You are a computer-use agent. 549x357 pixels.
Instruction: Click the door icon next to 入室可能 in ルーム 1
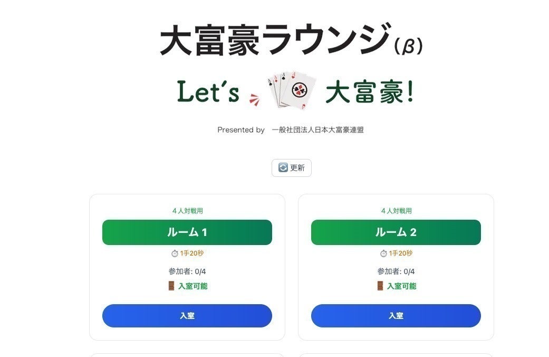tap(171, 287)
